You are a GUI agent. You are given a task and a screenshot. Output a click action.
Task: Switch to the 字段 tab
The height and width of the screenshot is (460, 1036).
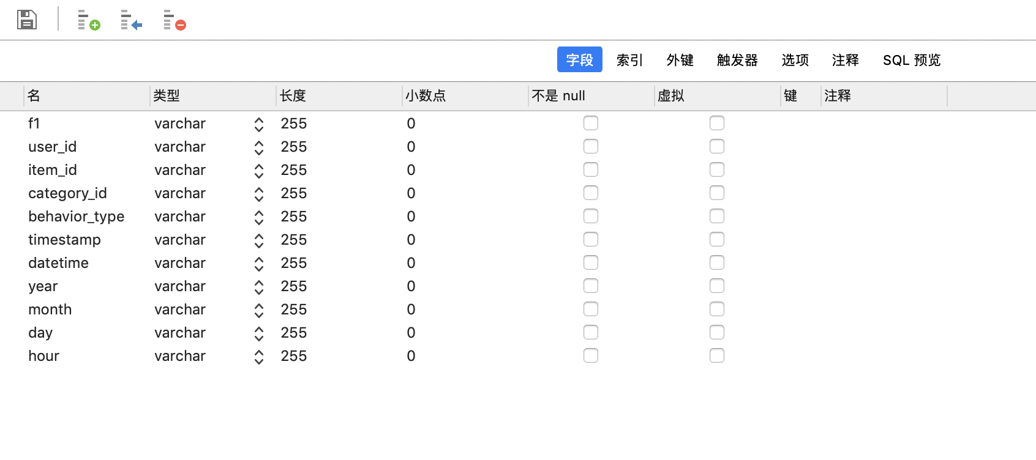[580, 59]
